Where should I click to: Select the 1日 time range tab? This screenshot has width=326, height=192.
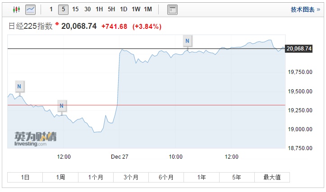25,177
